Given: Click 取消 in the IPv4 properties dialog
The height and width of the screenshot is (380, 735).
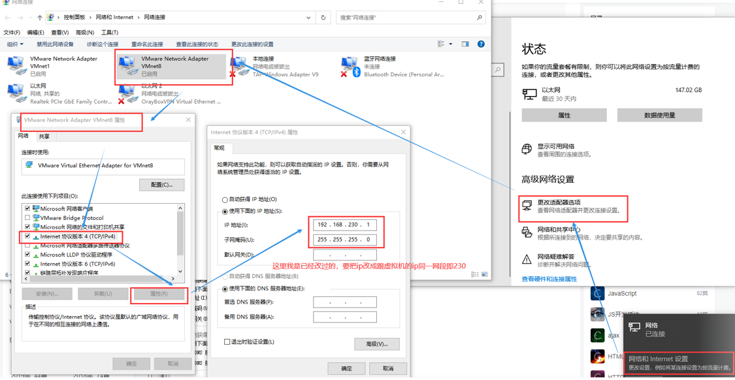Looking at the screenshot, I should coord(388,368).
